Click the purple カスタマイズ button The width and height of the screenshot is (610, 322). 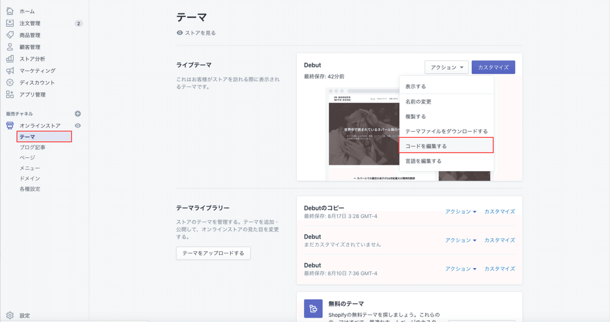click(493, 67)
